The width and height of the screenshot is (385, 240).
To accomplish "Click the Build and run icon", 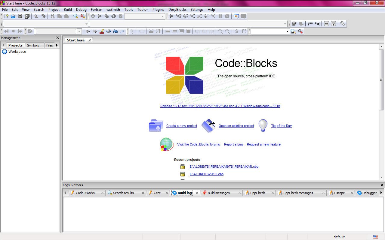I will tap(107, 16).
